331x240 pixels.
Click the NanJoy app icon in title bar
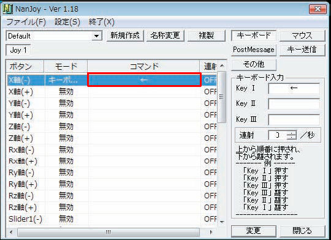(x=8, y=9)
